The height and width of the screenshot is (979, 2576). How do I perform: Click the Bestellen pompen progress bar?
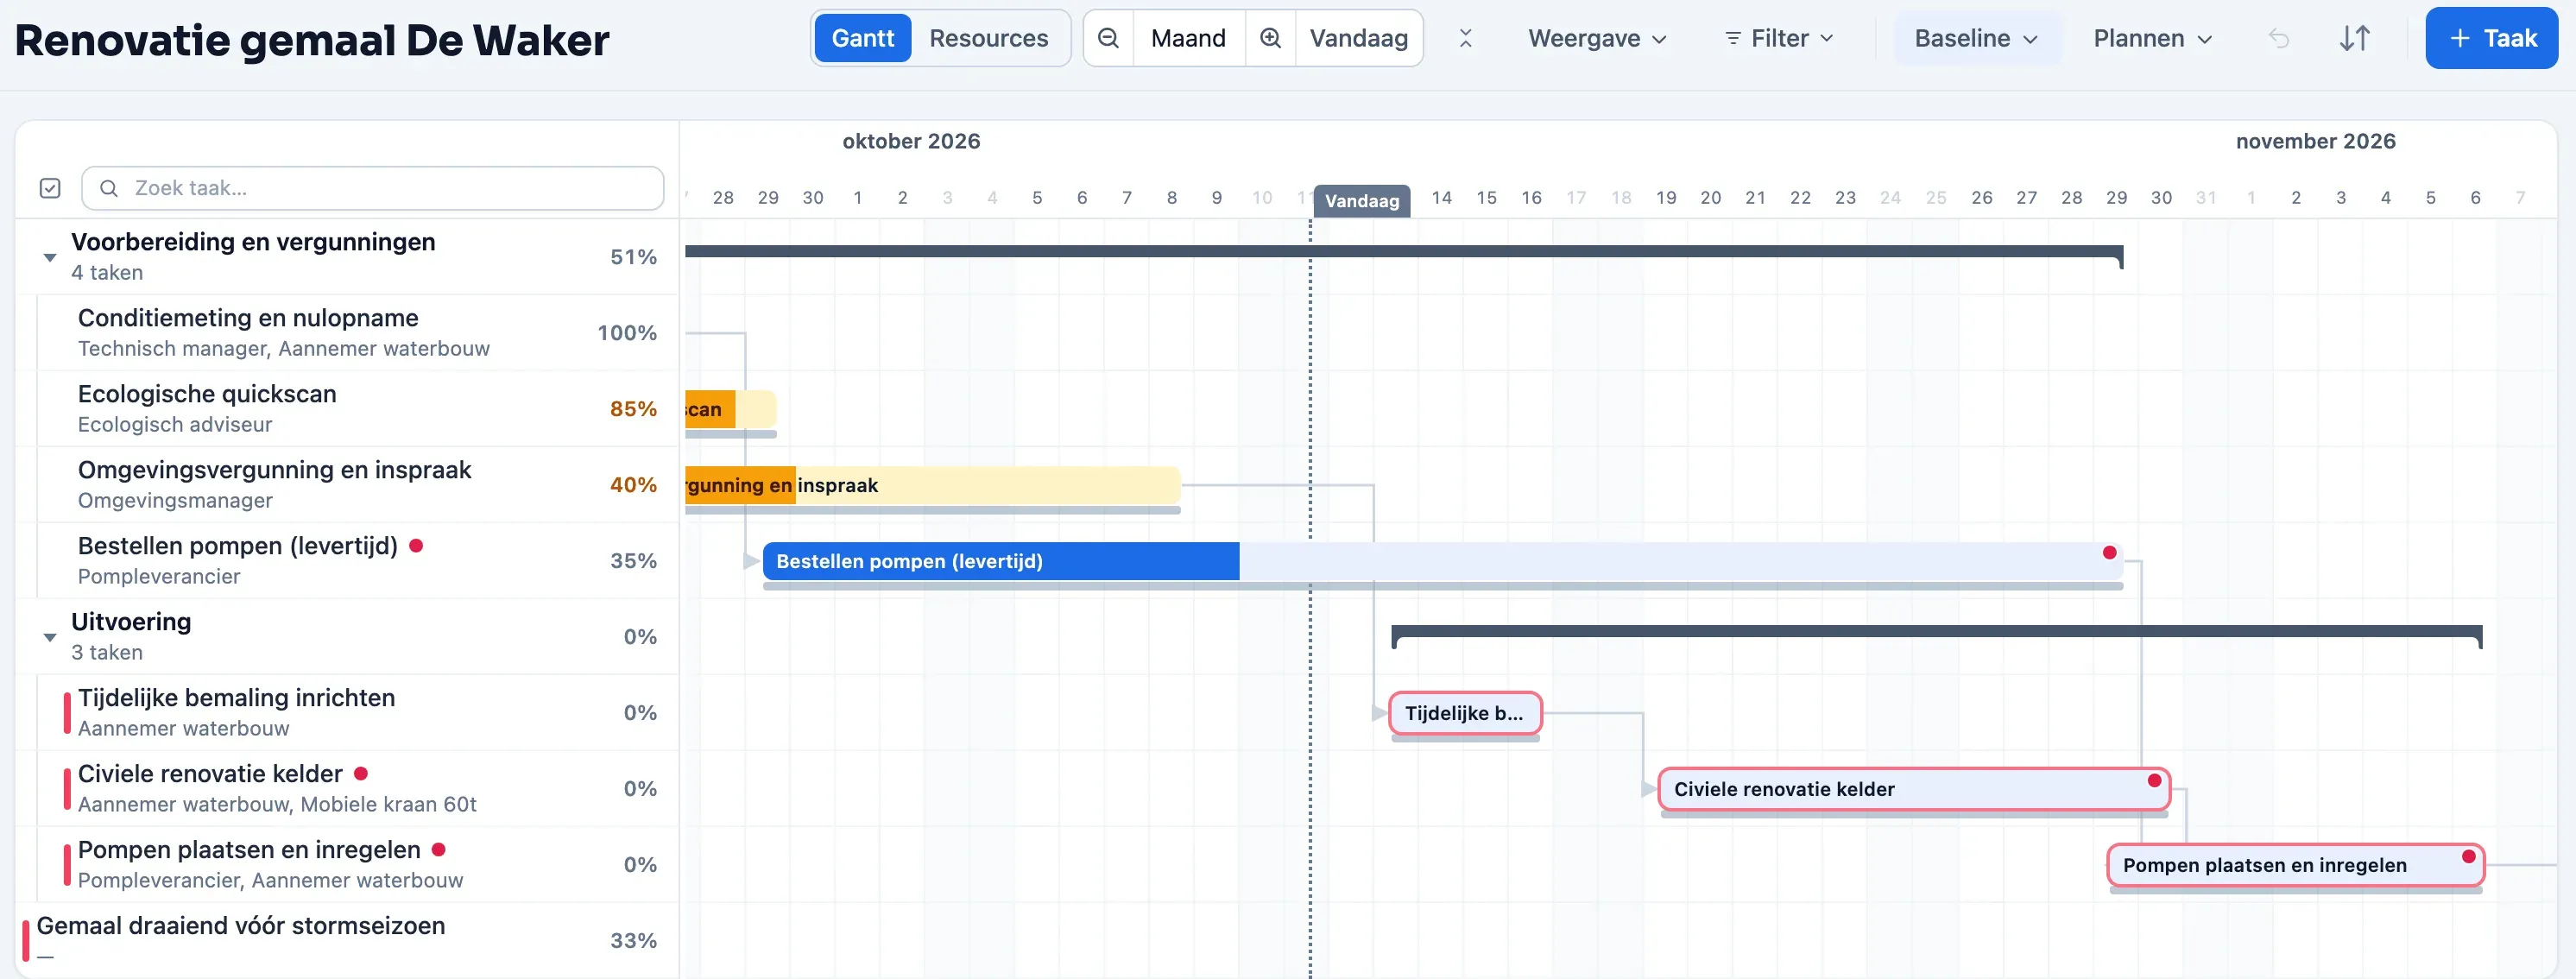[x=1442, y=561]
